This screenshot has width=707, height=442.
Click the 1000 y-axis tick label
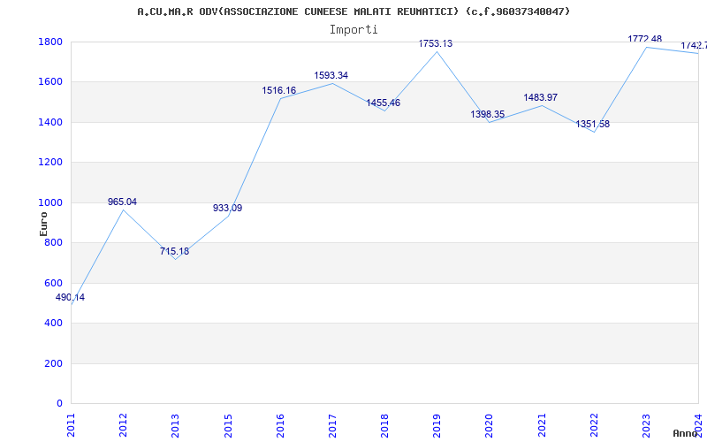point(51,202)
